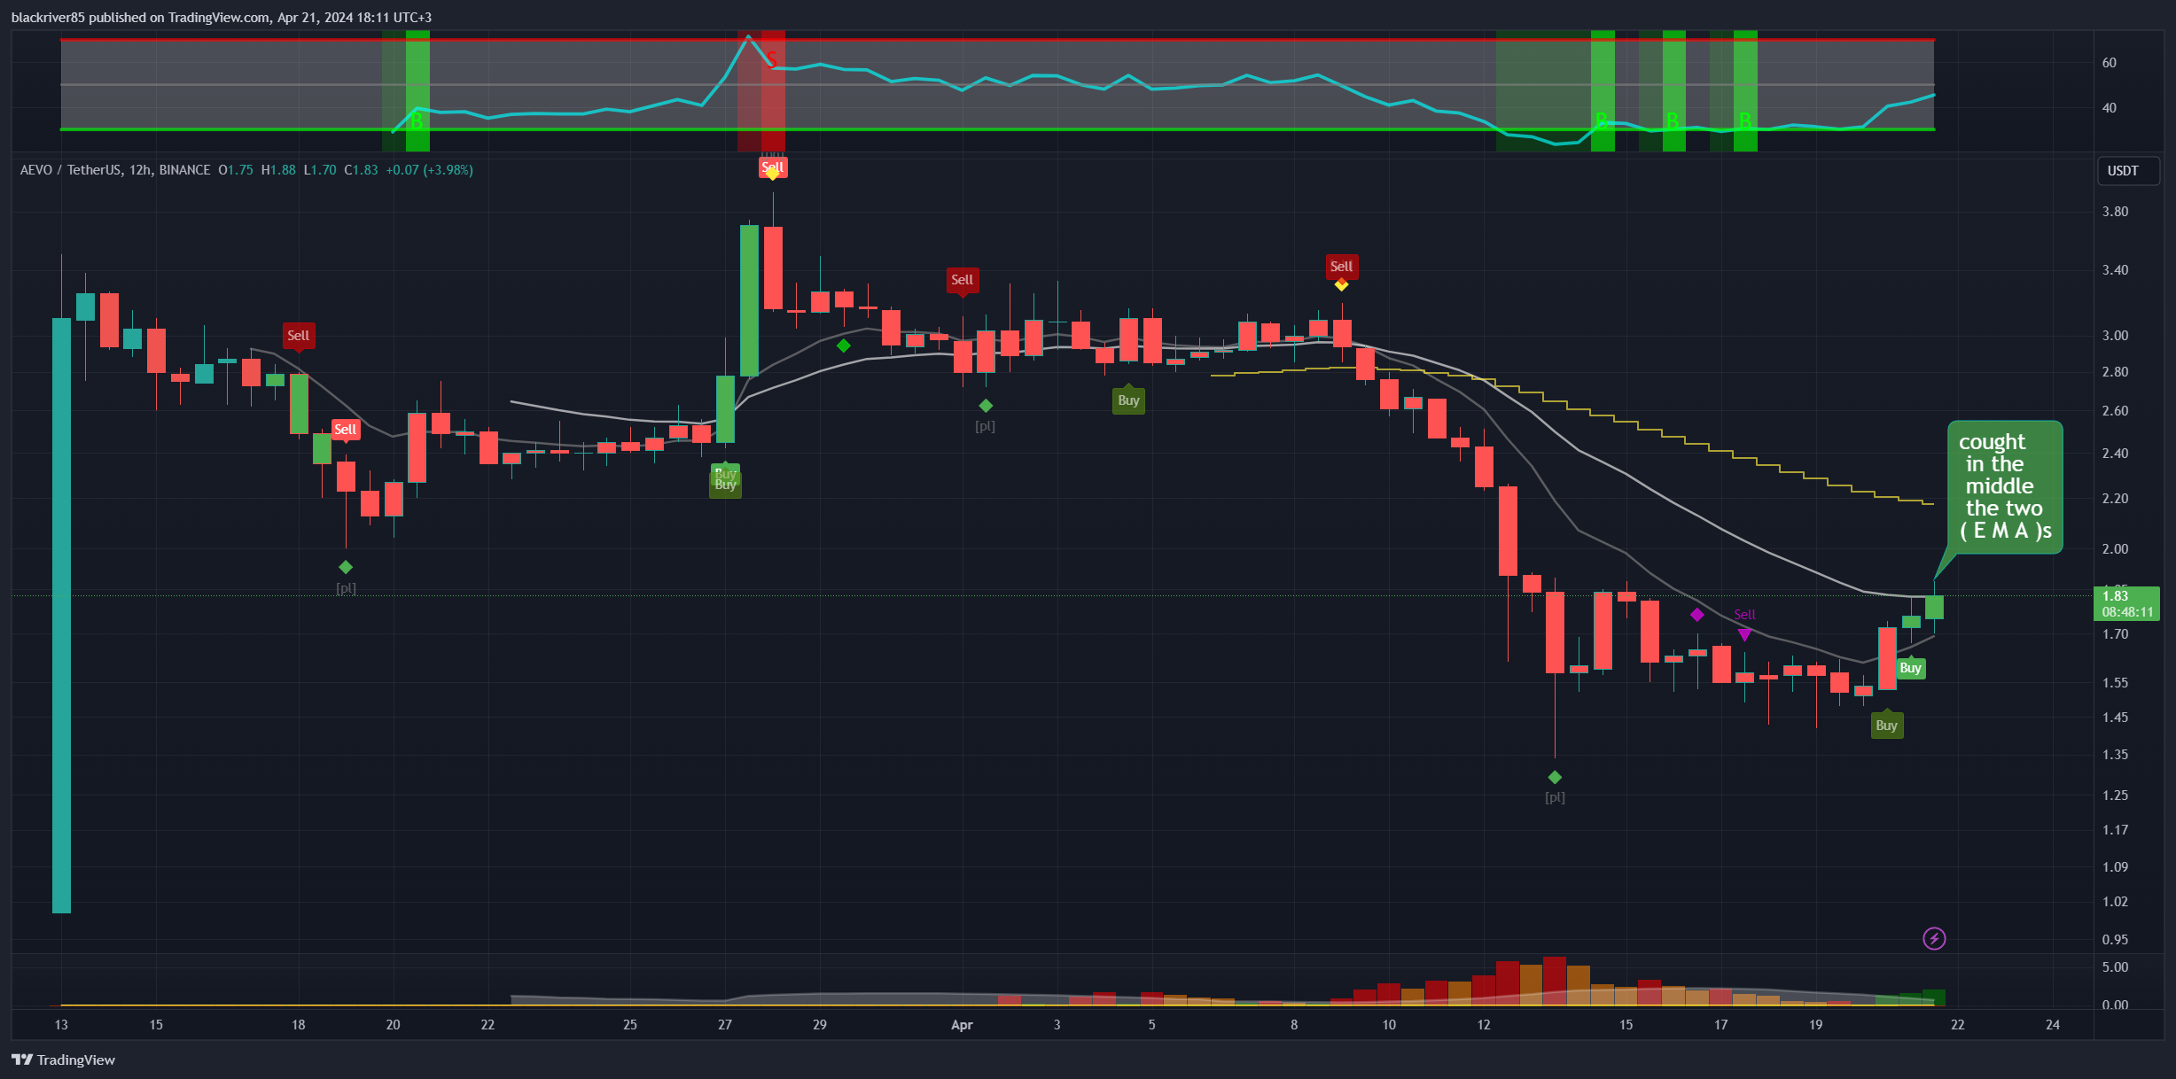Viewport: 2176px width, 1079px height.
Task: Select the purple diamond marker near April 16
Action: [1696, 615]
